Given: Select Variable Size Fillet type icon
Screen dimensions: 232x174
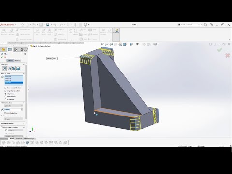Looking at the screenshot, I should tap(9, 69).
